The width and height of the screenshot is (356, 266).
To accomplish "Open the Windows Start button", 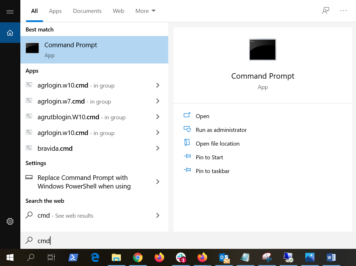I will click(x=10, y=258).
